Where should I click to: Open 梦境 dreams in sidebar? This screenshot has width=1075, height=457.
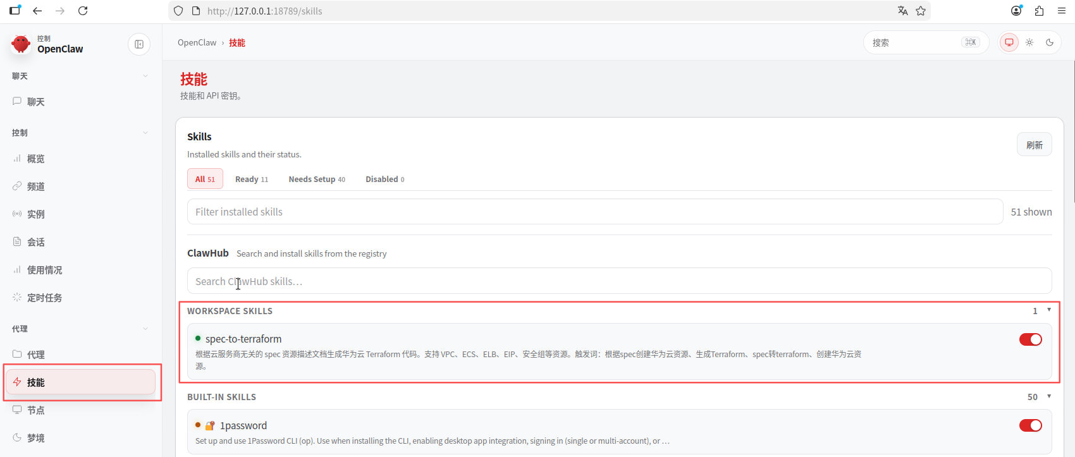(x=80, y=438)
